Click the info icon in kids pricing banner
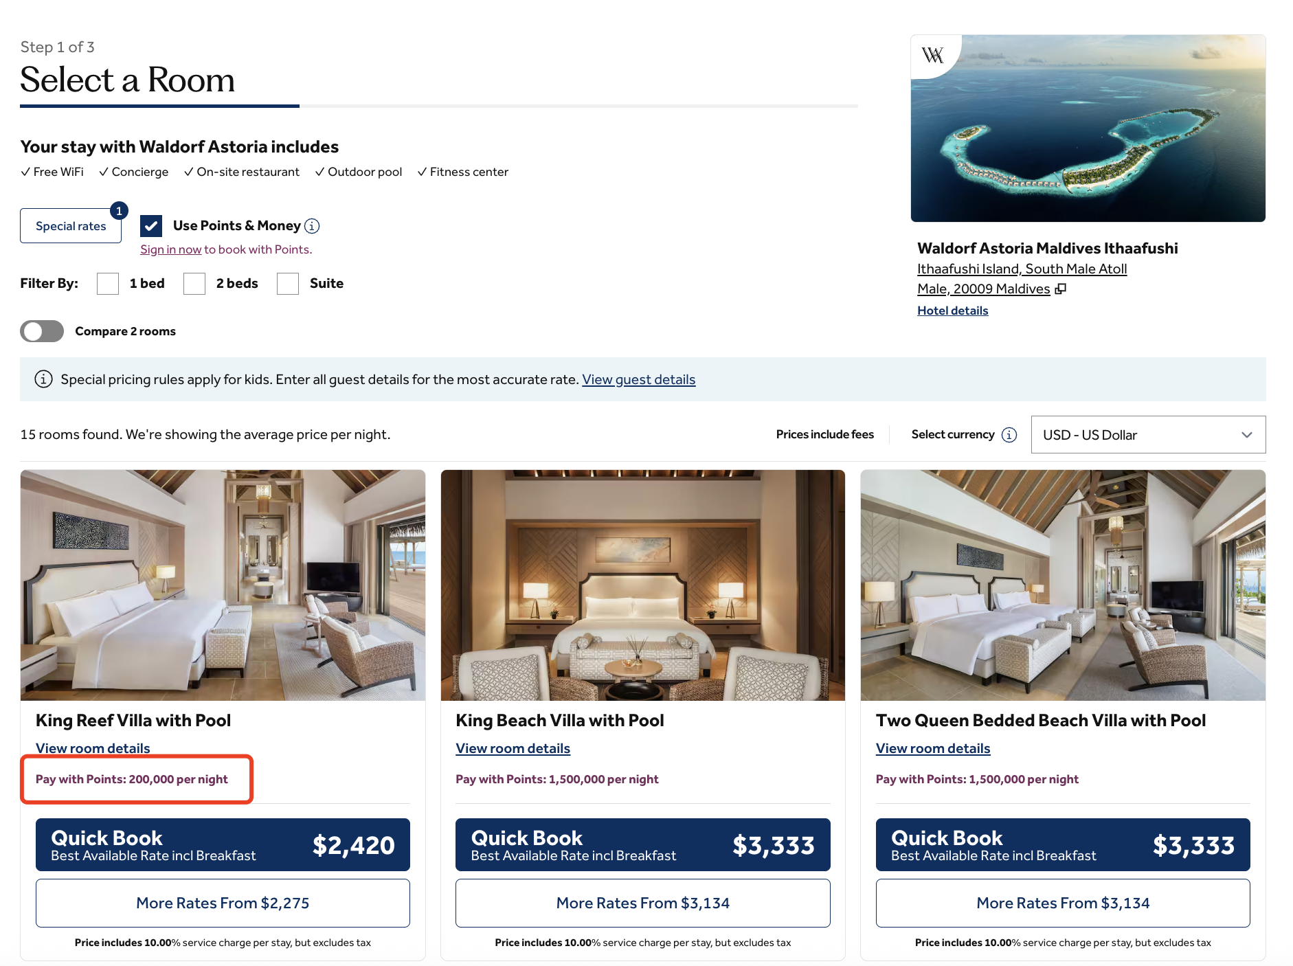The width and height of the screenshot is (1293, 966). (43, 379)
